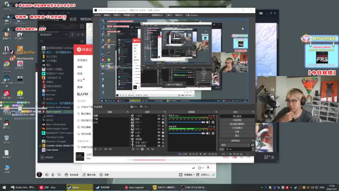Toggle visibility of 文本 (GDI+) source
The height and width of the screenshot is (191, 339).
pyautogui.click(x=159, y=143)
